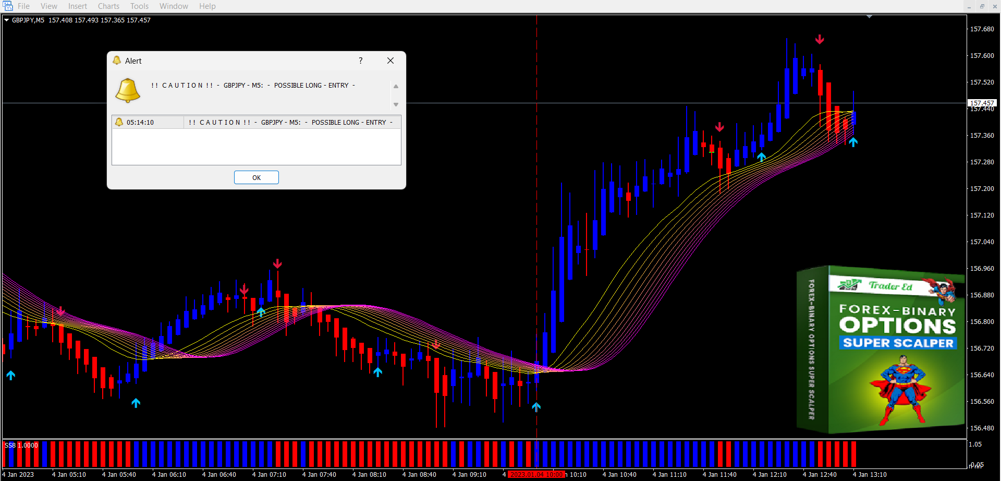This screenshot has width=1001, height=481.
Task: Open the Tools menu
Action: tap(139, 6)
